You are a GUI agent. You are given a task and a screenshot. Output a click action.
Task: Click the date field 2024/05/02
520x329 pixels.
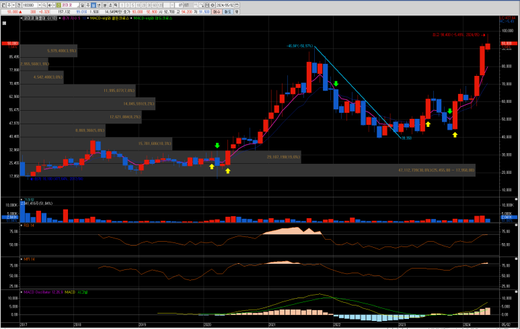[225, 5]
